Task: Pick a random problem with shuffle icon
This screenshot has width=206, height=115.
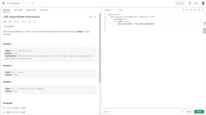Action: tap(32, 4)
